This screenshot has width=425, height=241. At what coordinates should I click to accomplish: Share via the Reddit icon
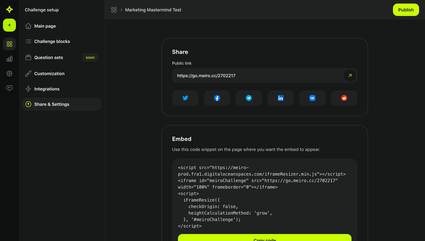click(344, 98)
